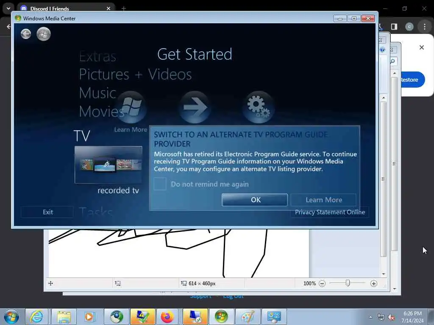This screenshot has height=325, width=434.
Task: Select the Extras menu category
Action: click(x=97, y=57)
